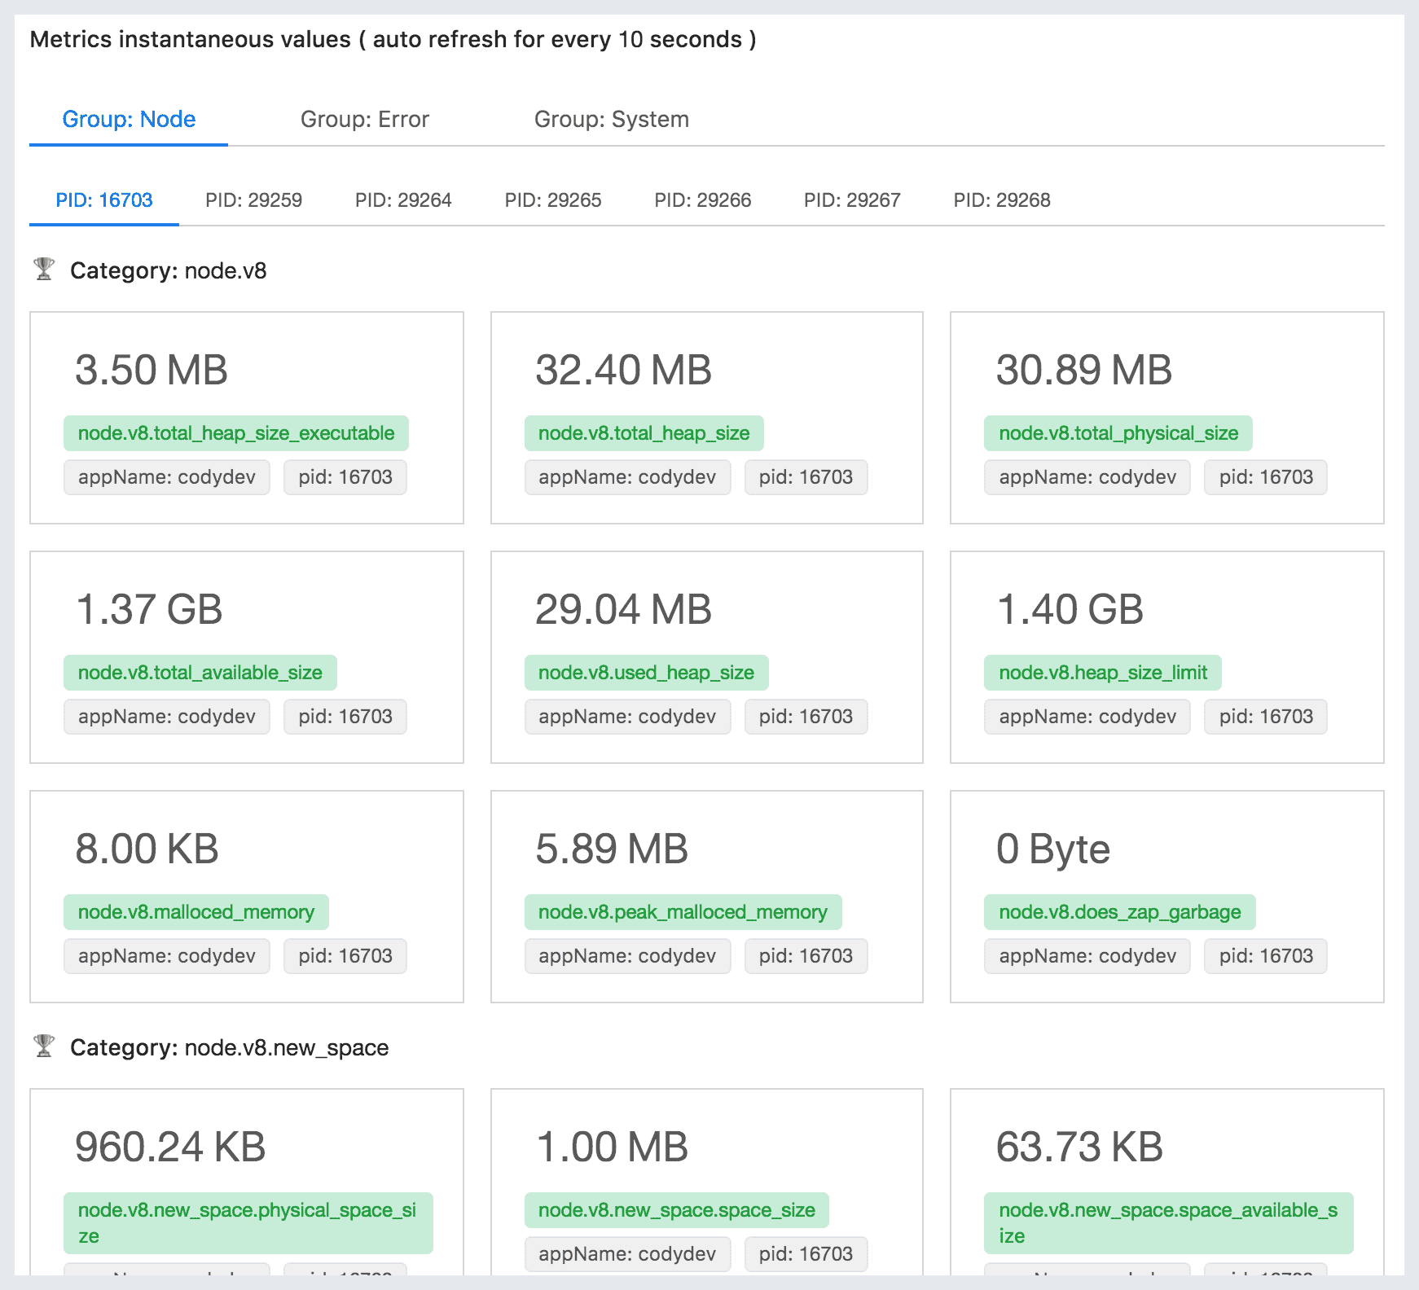Click the node.v8.used_heap_size green tag
This screenshot has width=1419, height=1290.
click(x=646, y=673)
